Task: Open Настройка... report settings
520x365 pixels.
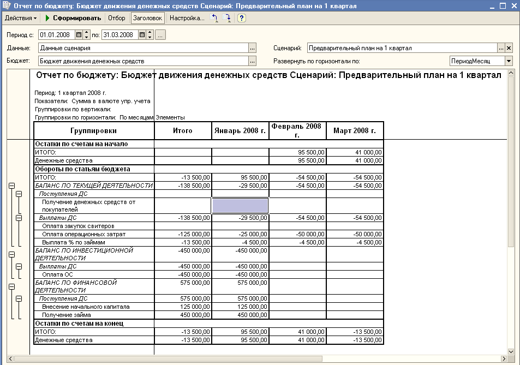Action: pos(187,18)
